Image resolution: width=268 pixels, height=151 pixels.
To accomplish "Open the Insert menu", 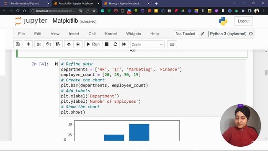I will tap(74, 34).
